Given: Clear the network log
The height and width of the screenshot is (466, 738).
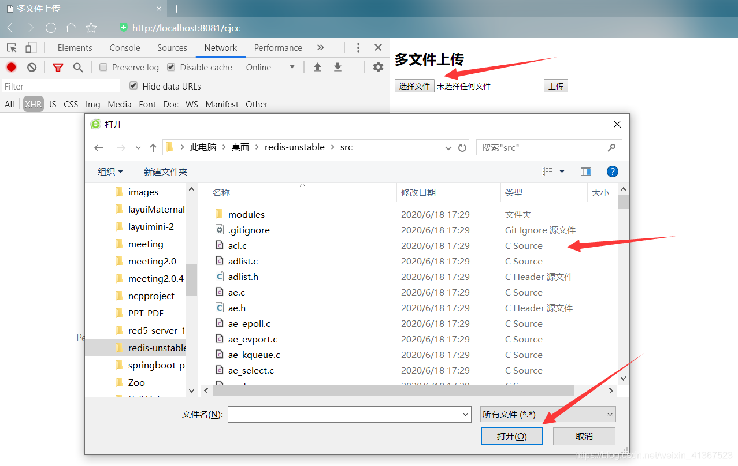Looking at the screenshot, I should coord(32,67).
